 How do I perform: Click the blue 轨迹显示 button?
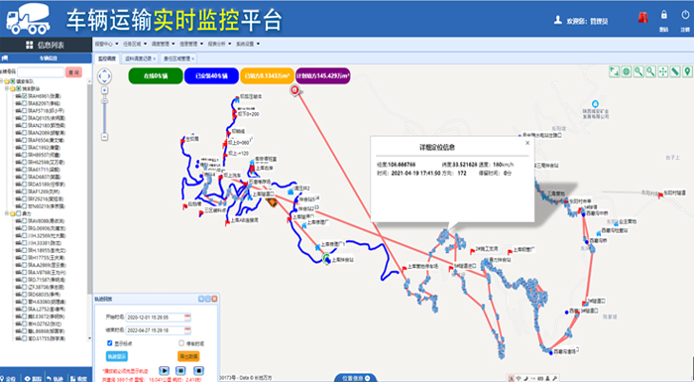pyautogui.click(x=117, y=356)
